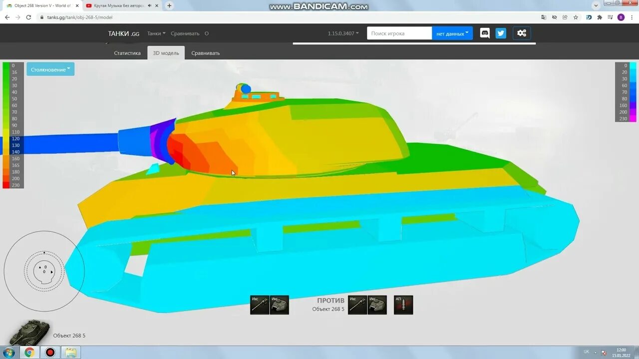The width and height of the screenshot is (639, 359).
Task: Open the Twitter icon link
Action: pyautogui.click(x=501, y=33)
